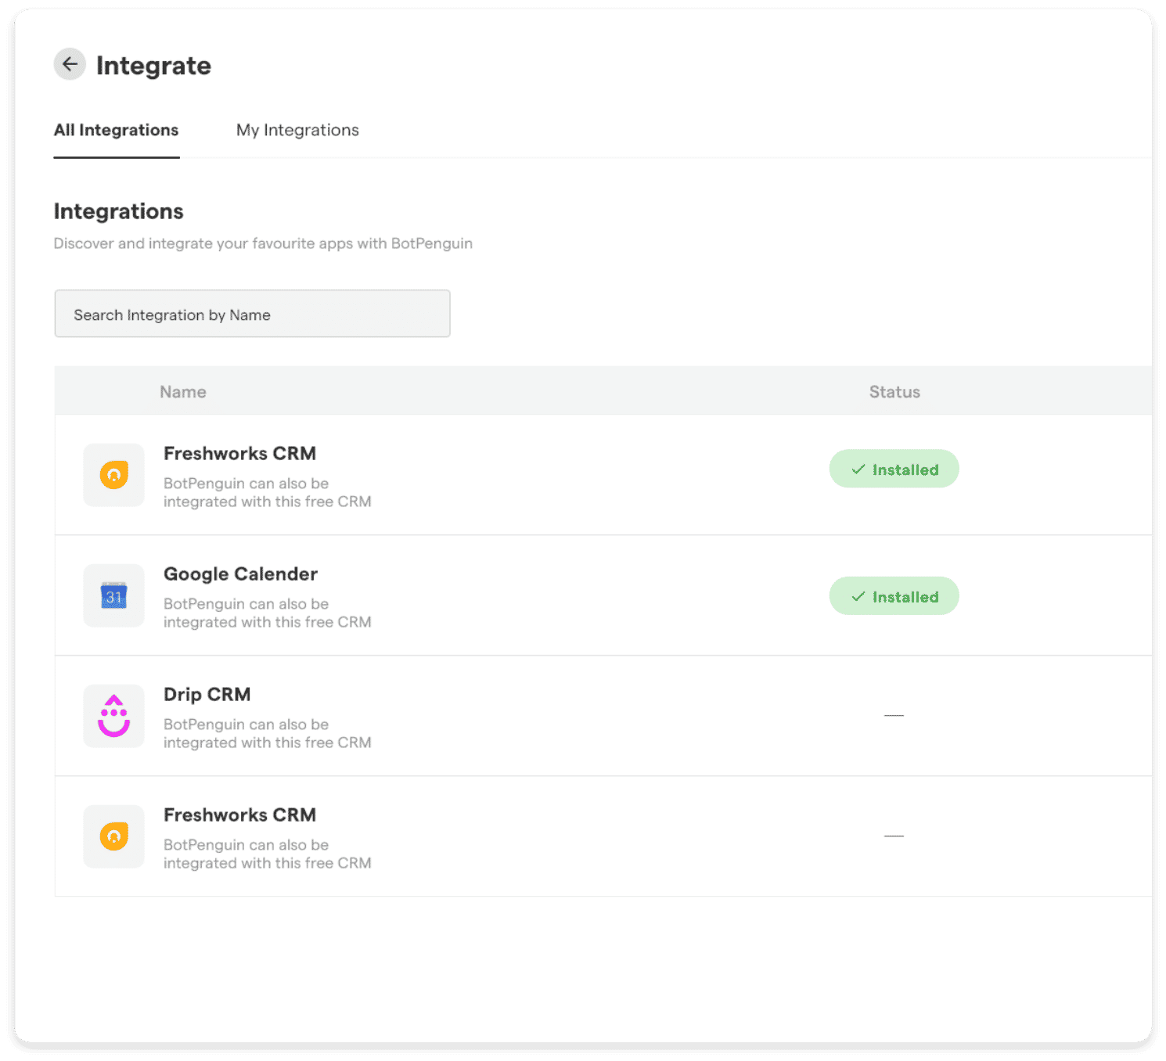
Task: Click the dash status beside Drip CRM
Action: (894, 715)
